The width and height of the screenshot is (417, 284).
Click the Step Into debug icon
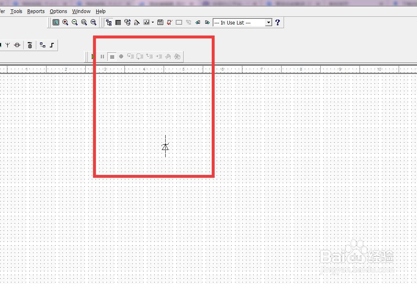[x=131, y=56]
